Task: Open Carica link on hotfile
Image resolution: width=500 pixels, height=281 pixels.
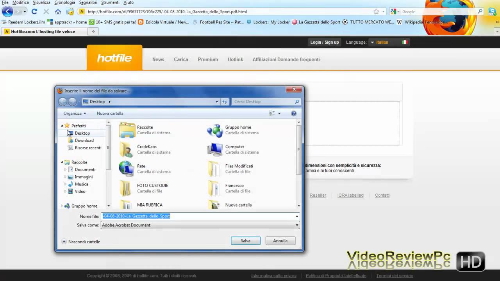Action: click(x=181, y=59)
